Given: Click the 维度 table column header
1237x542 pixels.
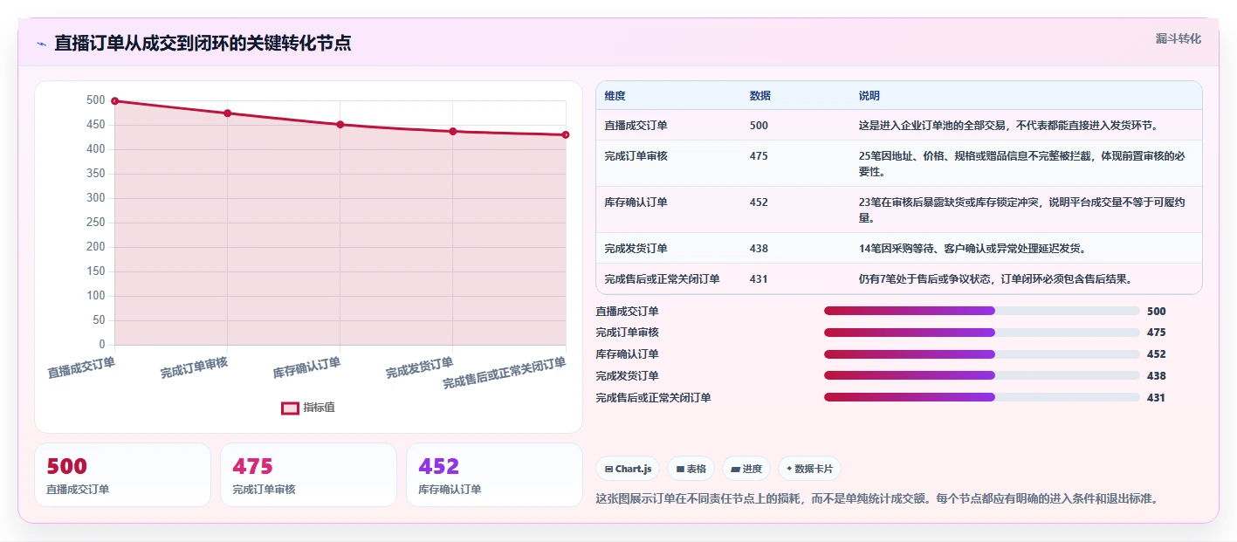Looking at the screenshot, I should pos(615,96).
